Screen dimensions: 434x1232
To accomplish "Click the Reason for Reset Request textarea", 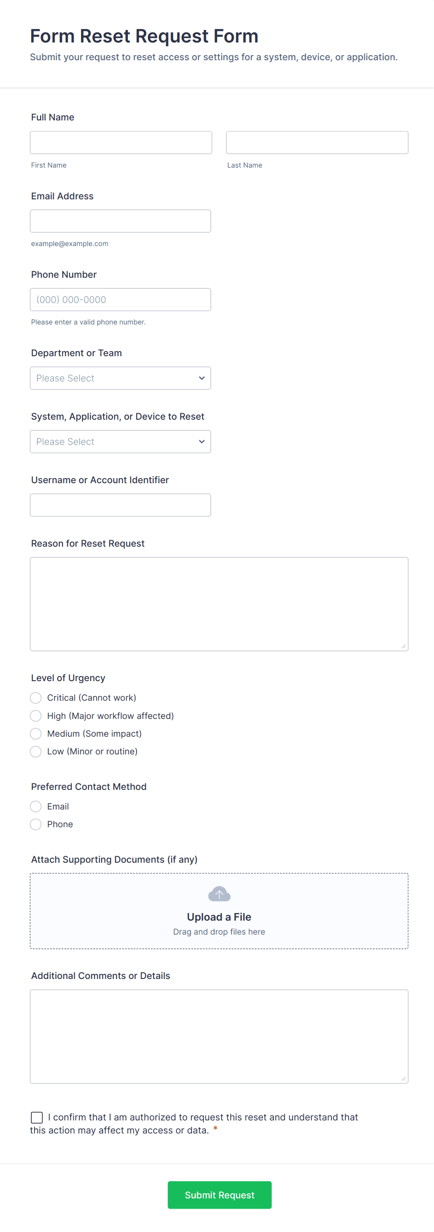I will click(219, 604).
